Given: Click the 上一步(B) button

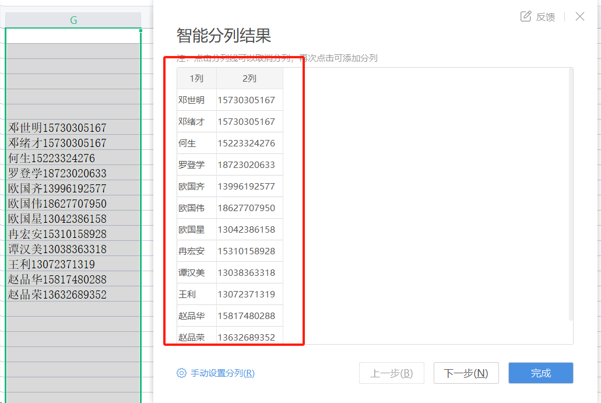Looking at the screenshot, I should point(391,373).
